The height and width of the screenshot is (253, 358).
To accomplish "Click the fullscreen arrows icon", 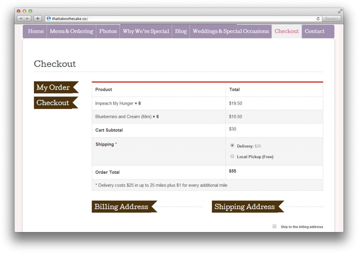I will point(340,11).
